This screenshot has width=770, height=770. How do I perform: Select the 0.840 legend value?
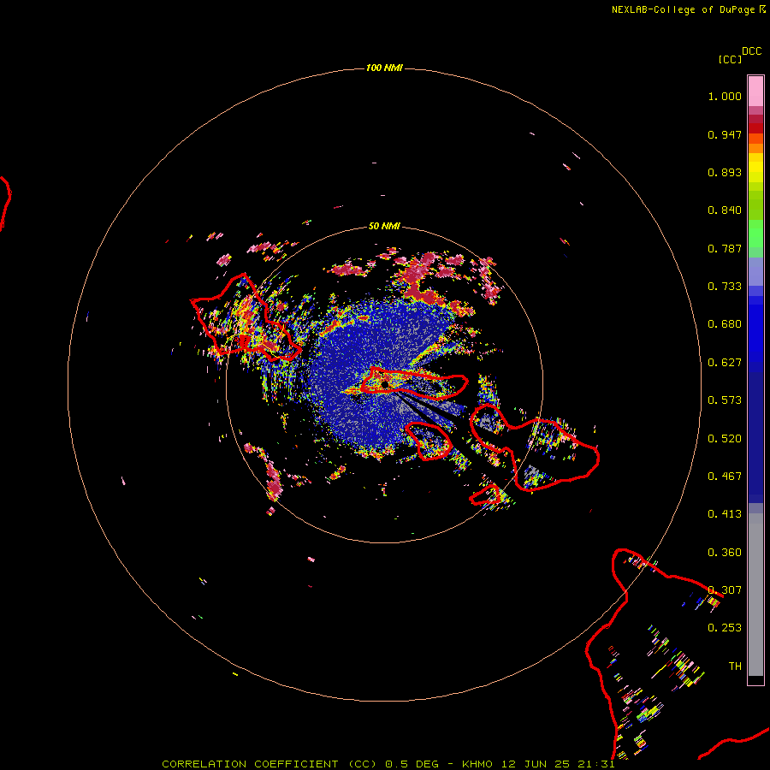(x=725, y=210)
